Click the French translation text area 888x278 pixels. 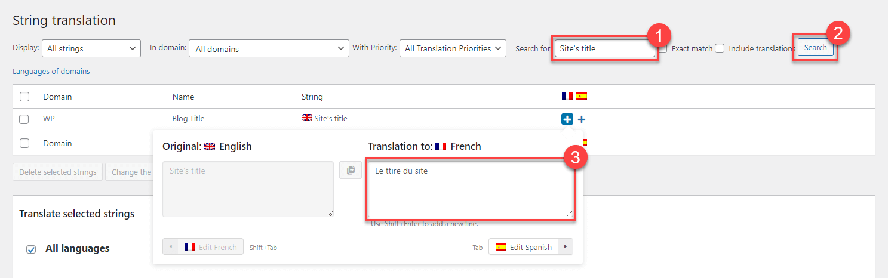pyautogui.click(x=471, y=189)
